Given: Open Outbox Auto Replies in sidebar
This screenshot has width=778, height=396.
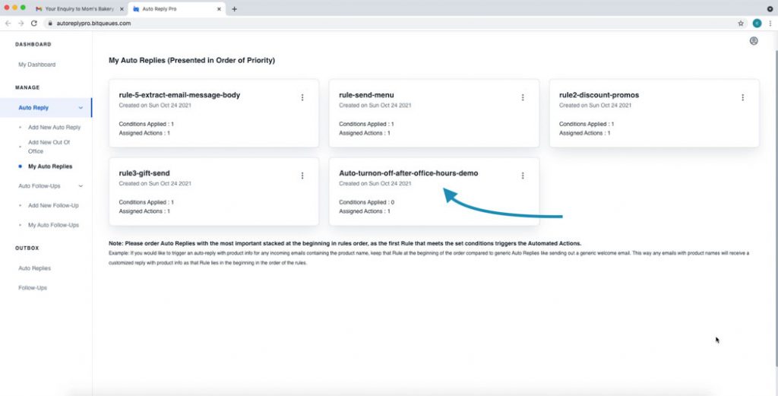Looking at the screenshot, I should coord(34,268).
